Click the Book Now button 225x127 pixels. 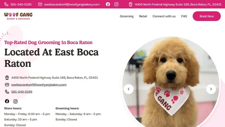[207, 16]
